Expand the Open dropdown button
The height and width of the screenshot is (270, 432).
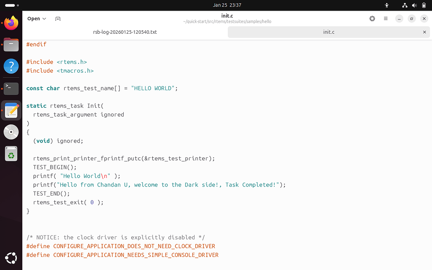coord(37,19)
